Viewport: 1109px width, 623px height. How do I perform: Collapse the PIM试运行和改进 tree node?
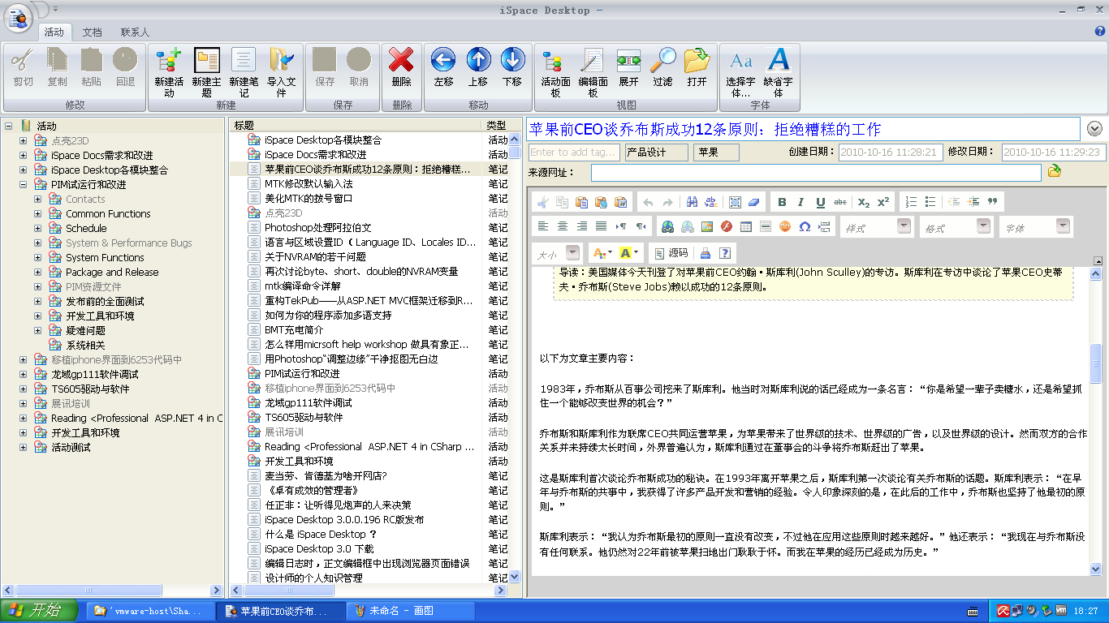coord(24,185)
